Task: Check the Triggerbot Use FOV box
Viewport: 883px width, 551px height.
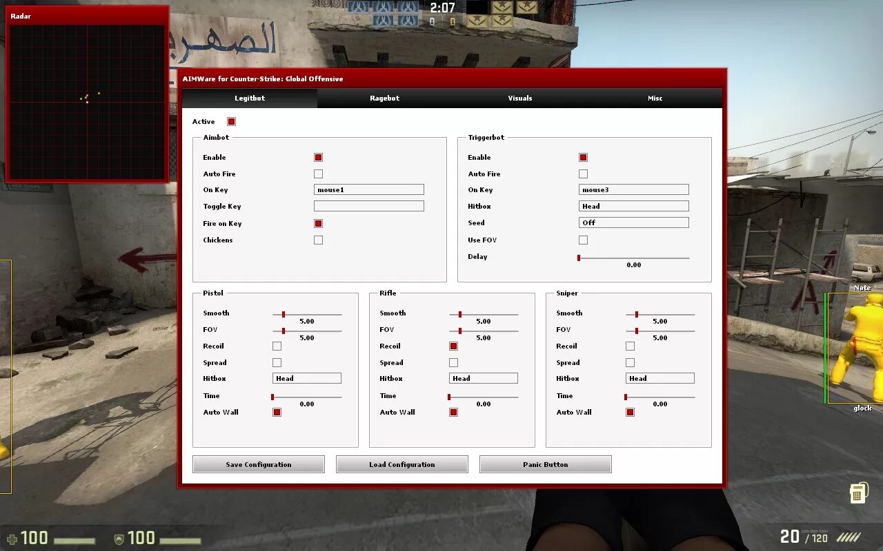Action: coord(583,240)
